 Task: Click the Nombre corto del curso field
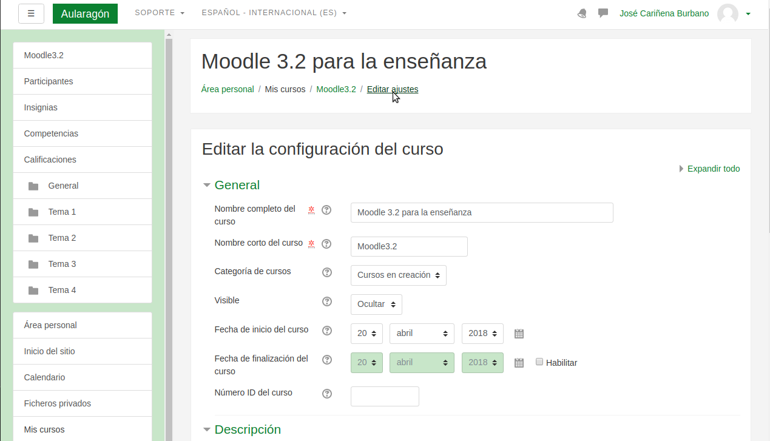tap(409, 246)
